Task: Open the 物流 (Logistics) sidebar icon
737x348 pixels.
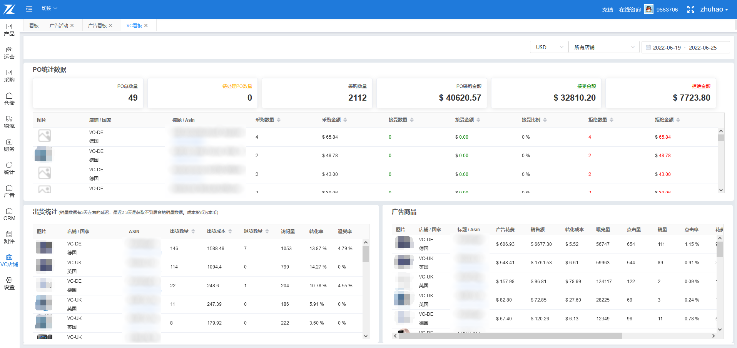Action: (9, 122)
